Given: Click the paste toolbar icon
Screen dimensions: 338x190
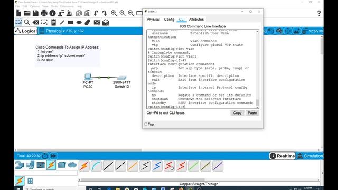Looking at the screenshot, I should (x=87, y=13).
